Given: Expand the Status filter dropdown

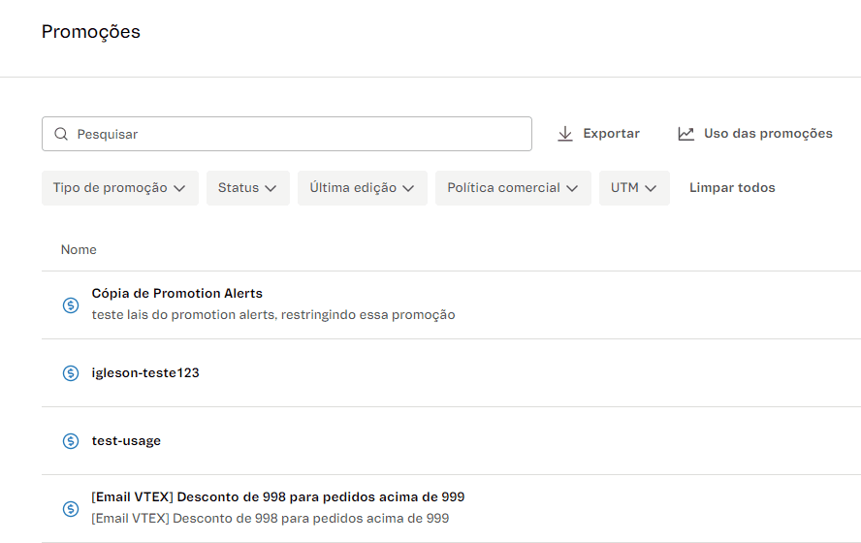Looking at the screenshot, I should [247, 188].
